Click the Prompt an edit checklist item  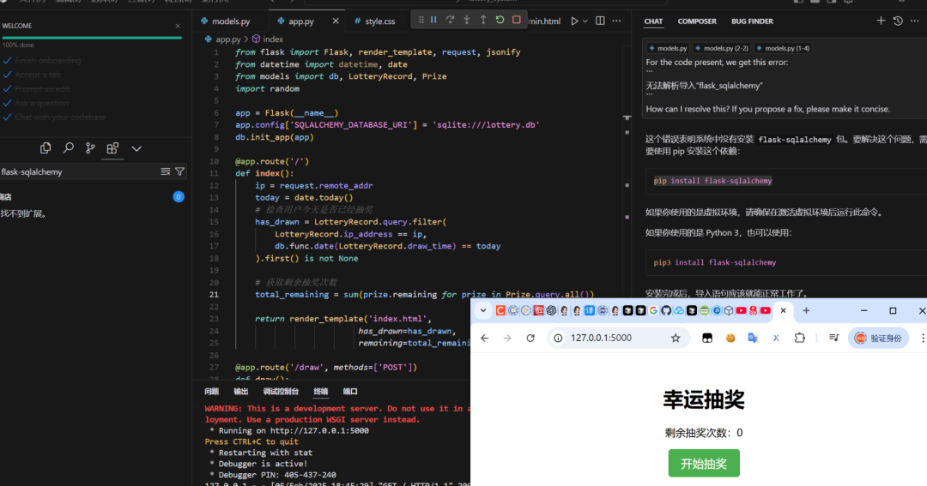[x=42, y=88]
